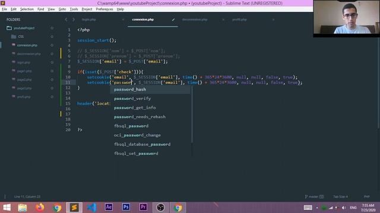Toggle the side bar via status bar icon
The height and width of the screenshot is (213, 380).
(x=5, y=196)
